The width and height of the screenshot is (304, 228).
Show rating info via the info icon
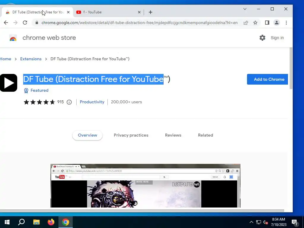click(x=69, y=102)
